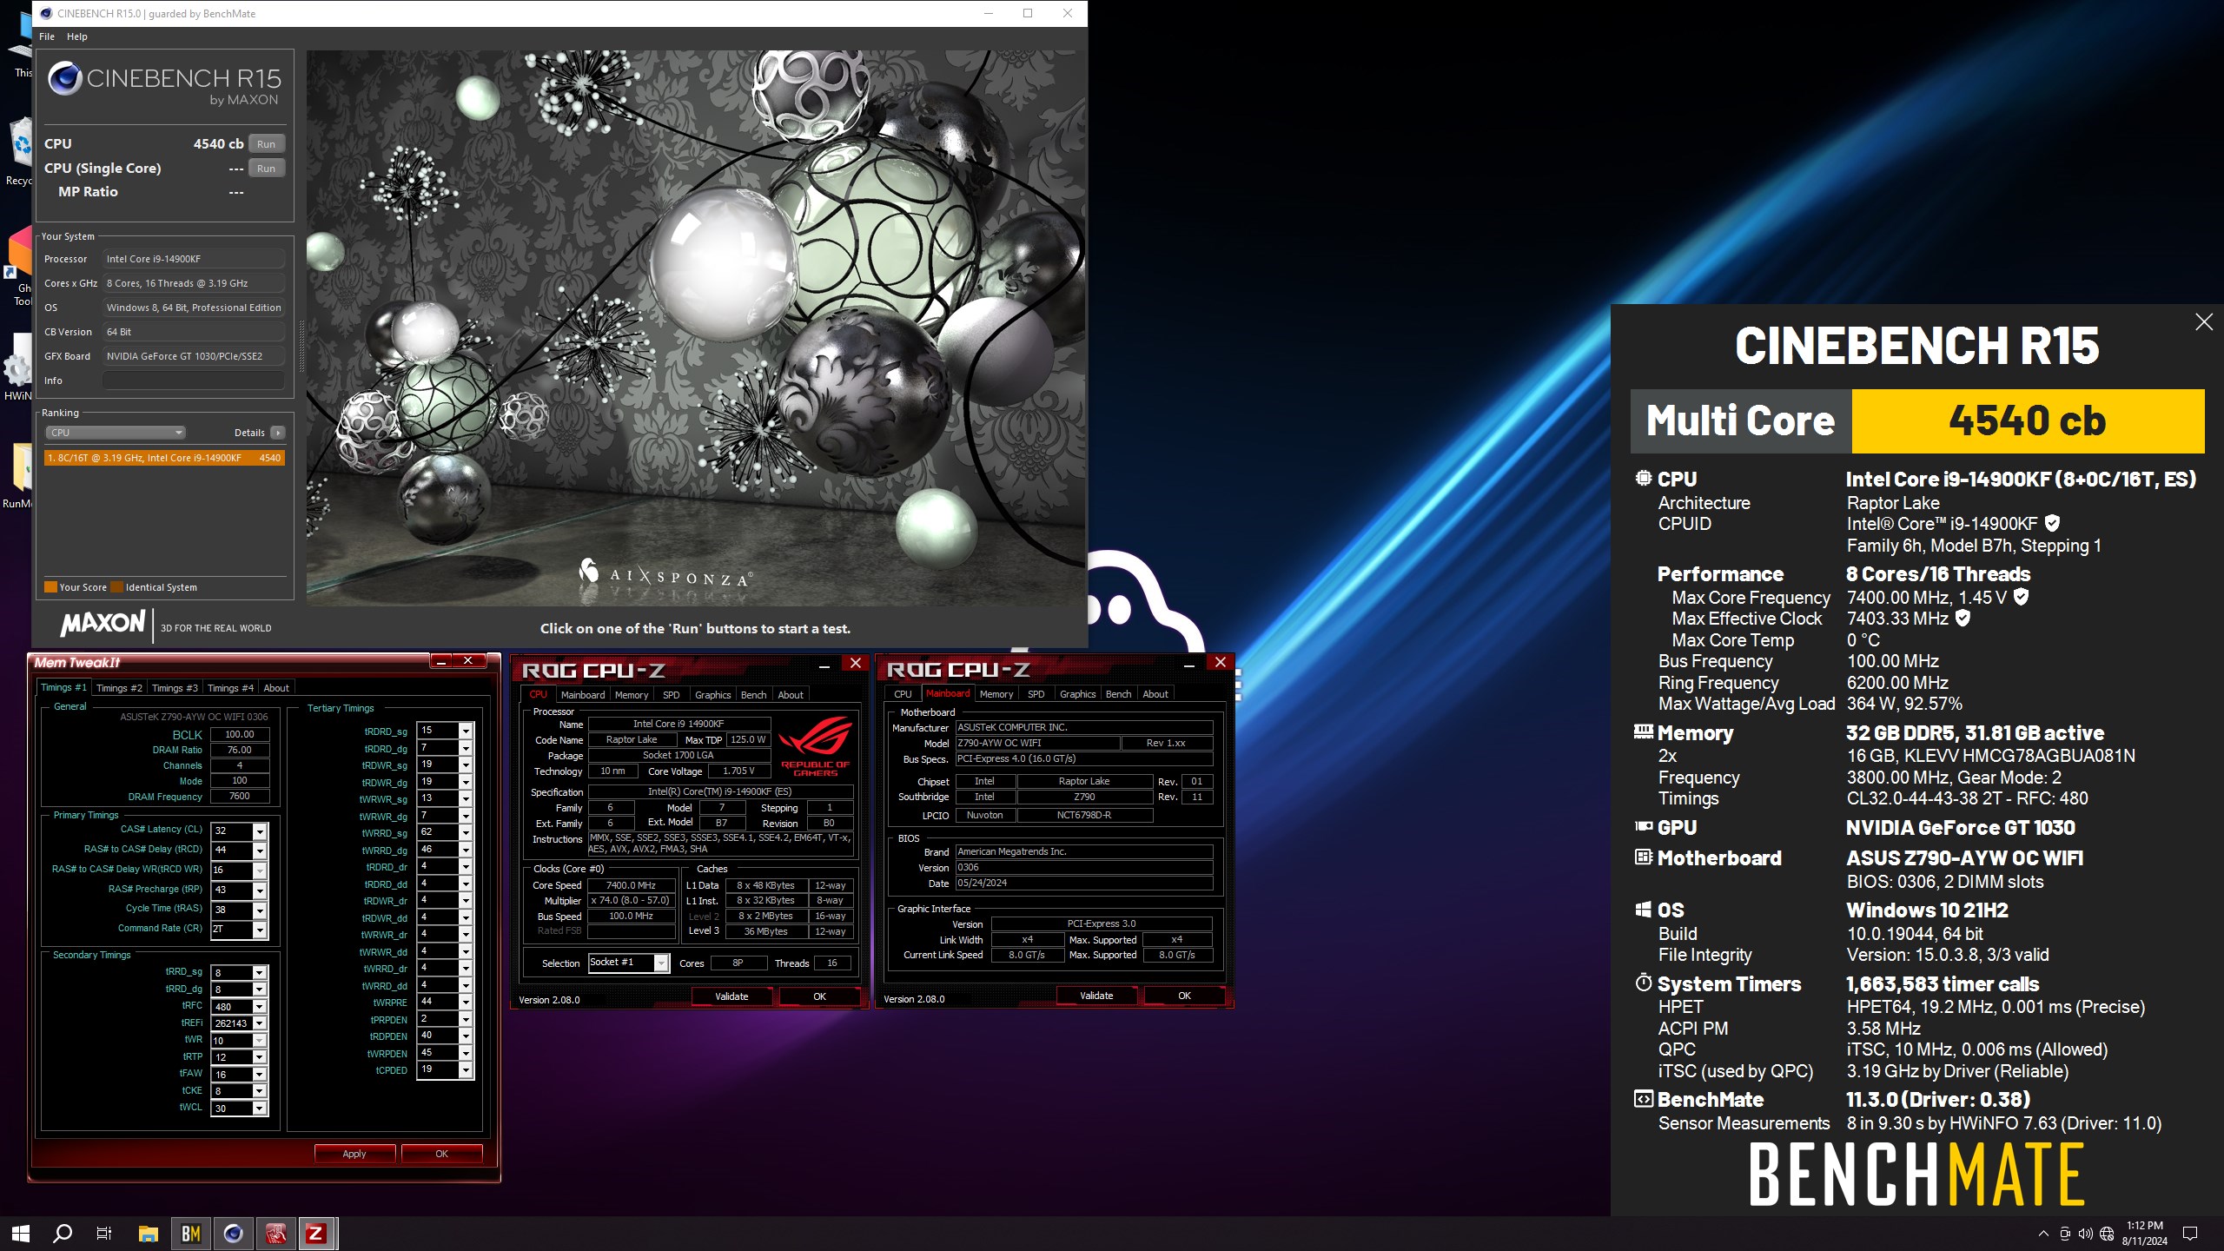2224x1251 pixels.
Task: Open the SPD tab in left CPU-Z
Action: [x=671, y=695]
